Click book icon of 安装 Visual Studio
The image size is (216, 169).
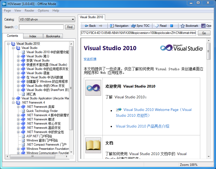point(23,60)
